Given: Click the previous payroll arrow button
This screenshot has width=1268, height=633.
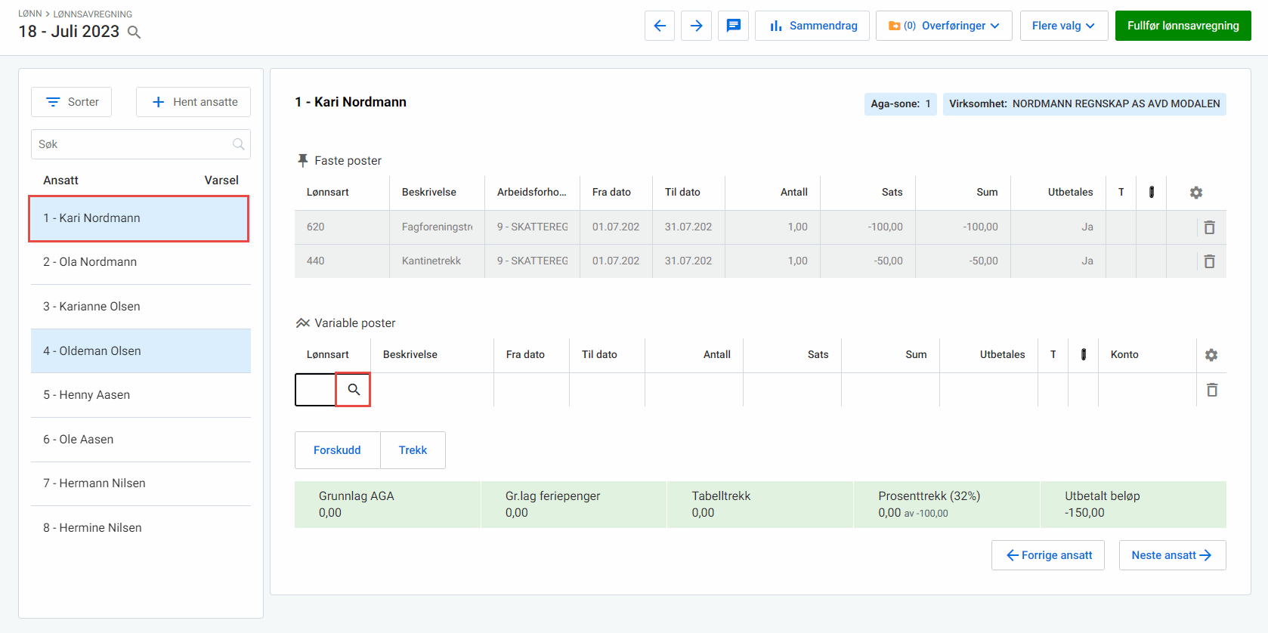Looking at the screenshot, I should (x=659, y=26).
